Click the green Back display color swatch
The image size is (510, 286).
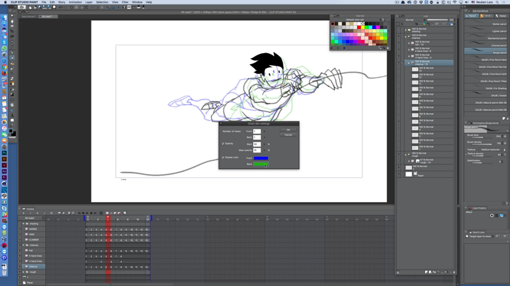261,164
